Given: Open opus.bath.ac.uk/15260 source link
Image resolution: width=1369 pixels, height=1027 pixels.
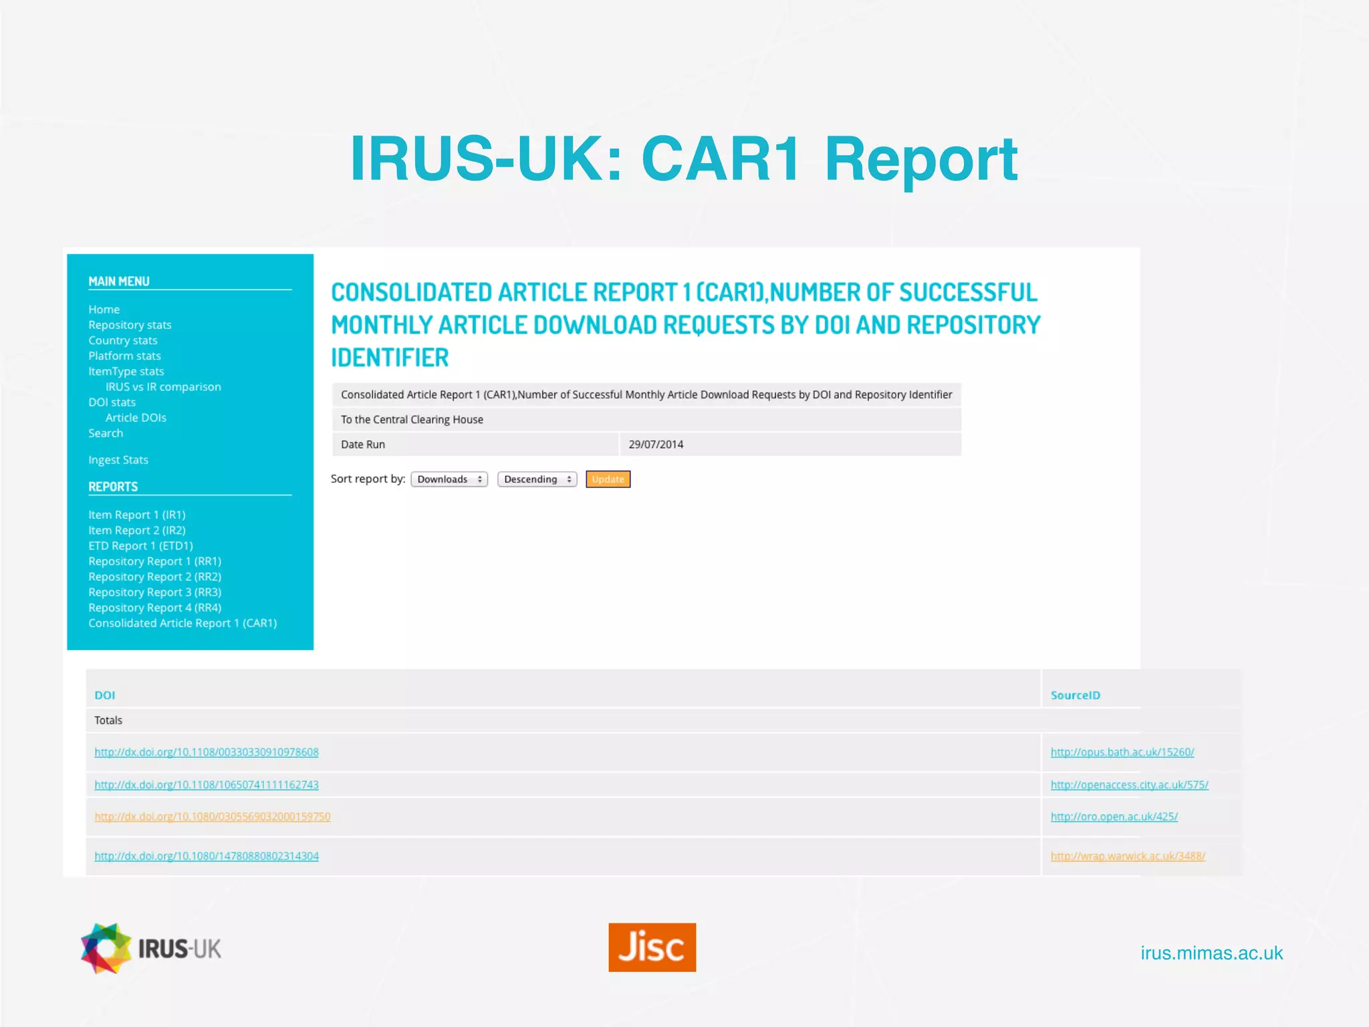Looking at the screenshot, I should 1122,752.
